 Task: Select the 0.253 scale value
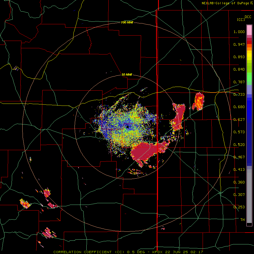[239, 207]
